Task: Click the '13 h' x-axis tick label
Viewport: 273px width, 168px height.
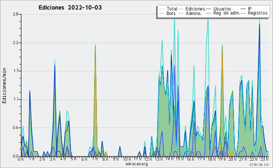Action: [x=159, y=159]
